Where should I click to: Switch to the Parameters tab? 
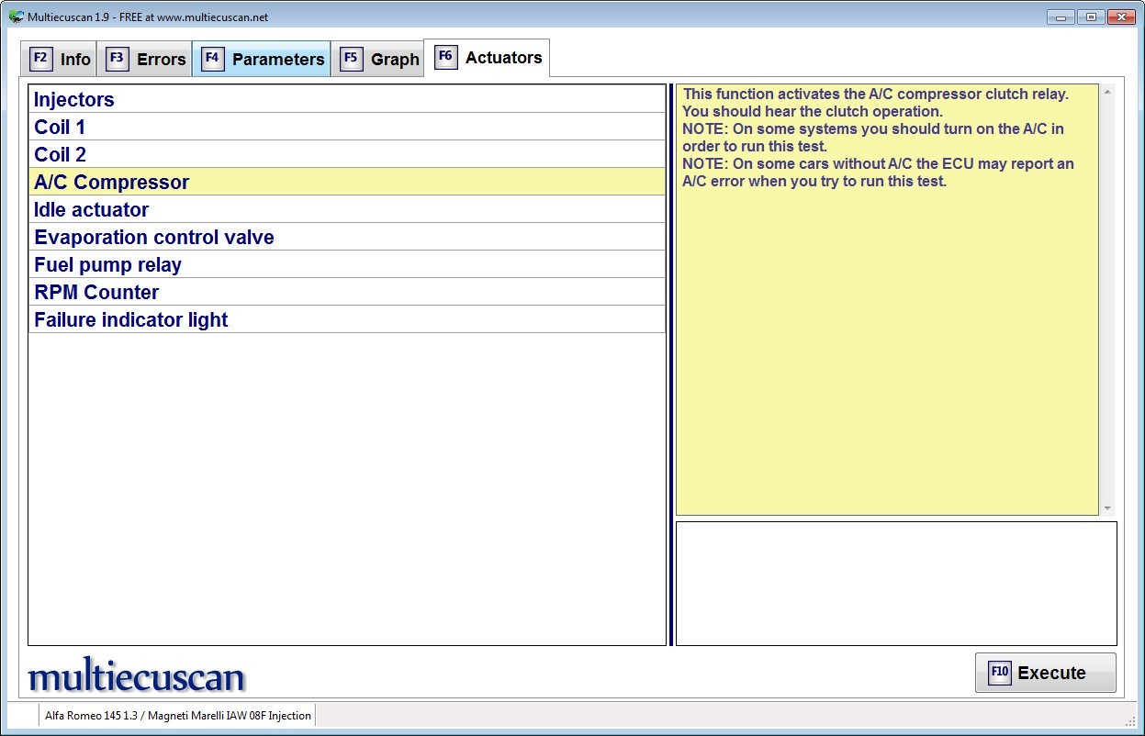click(x=277, y=59)
